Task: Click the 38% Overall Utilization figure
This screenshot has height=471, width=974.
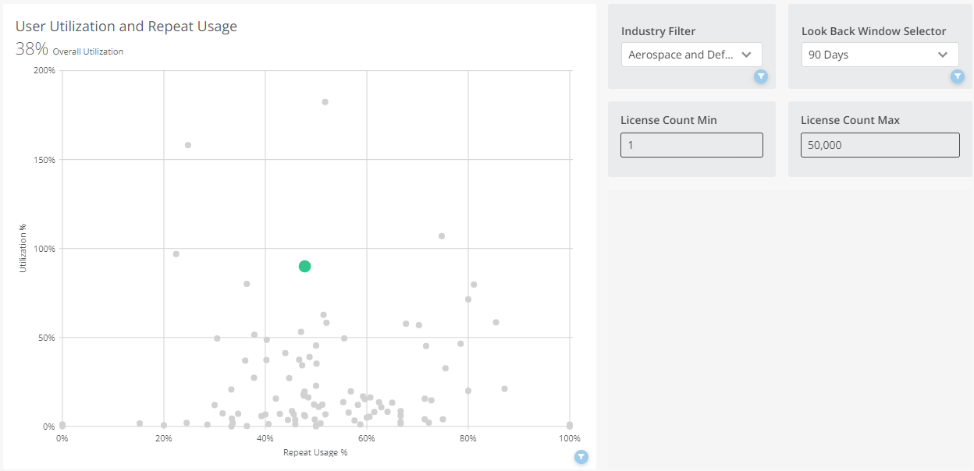Action: coord(32,49)
